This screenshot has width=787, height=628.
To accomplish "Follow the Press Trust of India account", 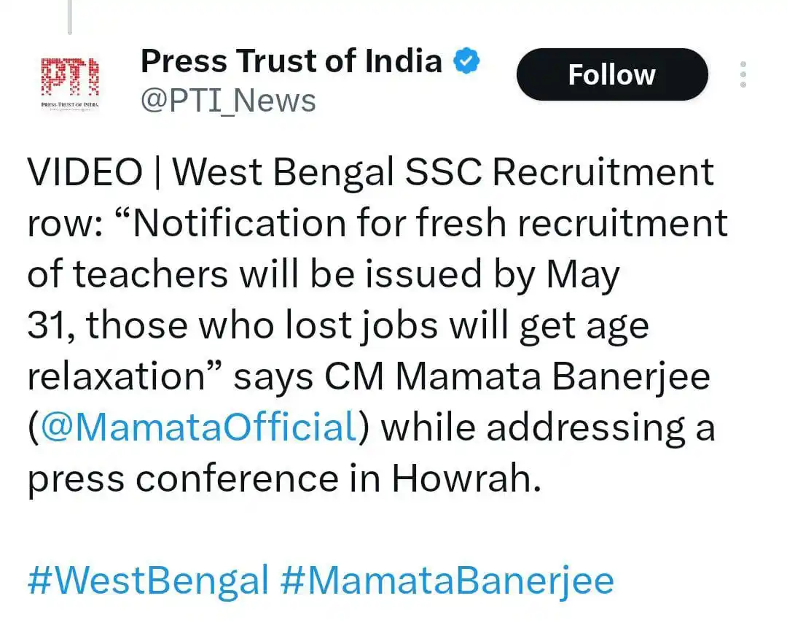I will point(611,74).
